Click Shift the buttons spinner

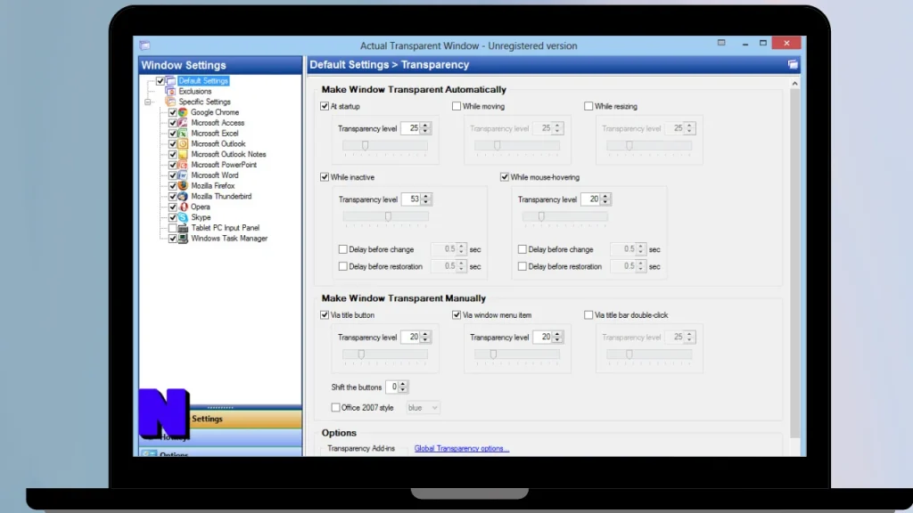402,387
